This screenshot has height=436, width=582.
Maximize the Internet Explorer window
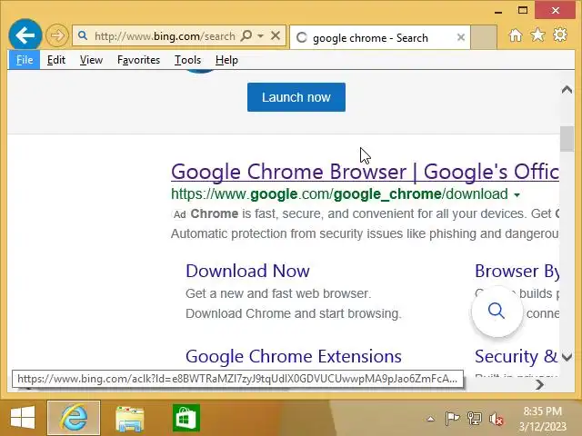point(523,10)
